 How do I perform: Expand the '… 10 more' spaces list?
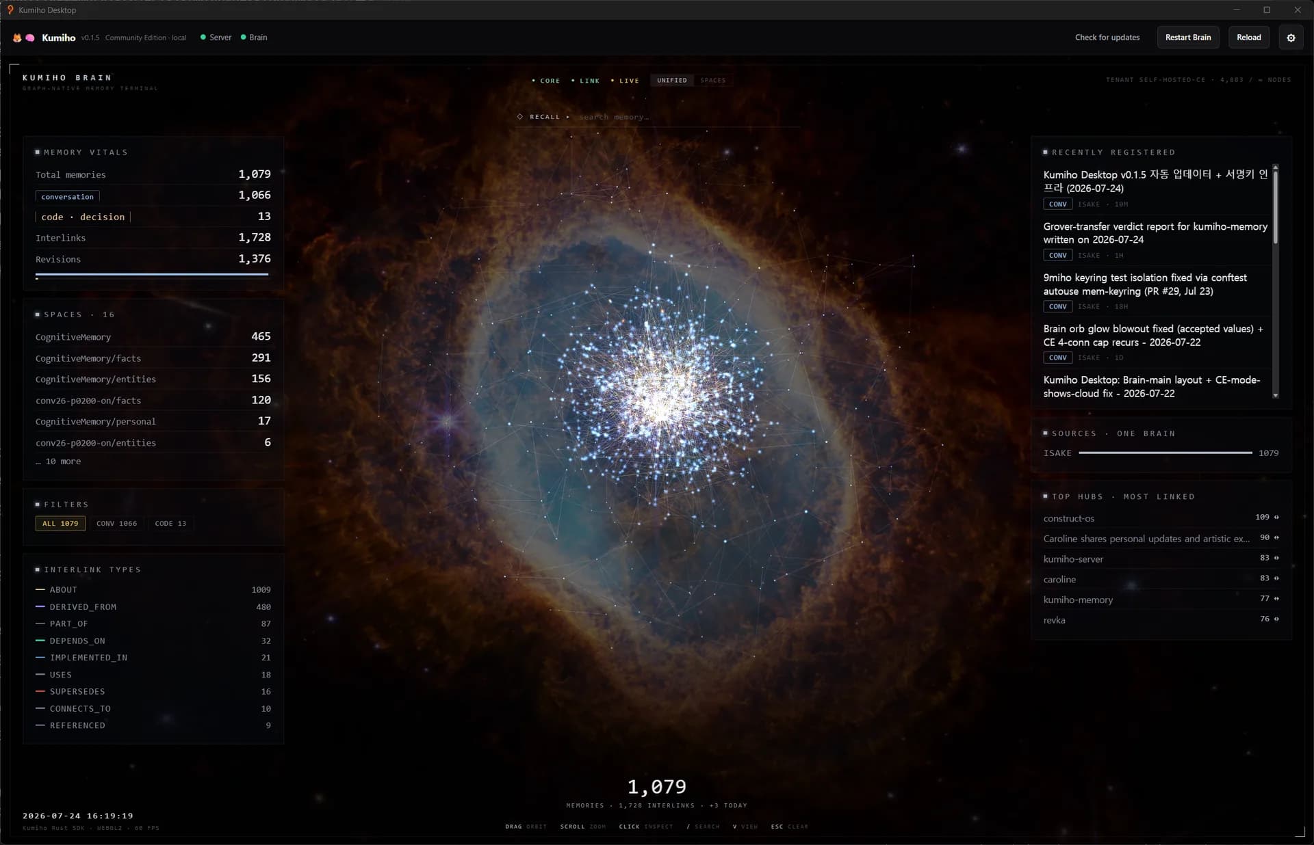pyautogui.click(x=58, y=461)
